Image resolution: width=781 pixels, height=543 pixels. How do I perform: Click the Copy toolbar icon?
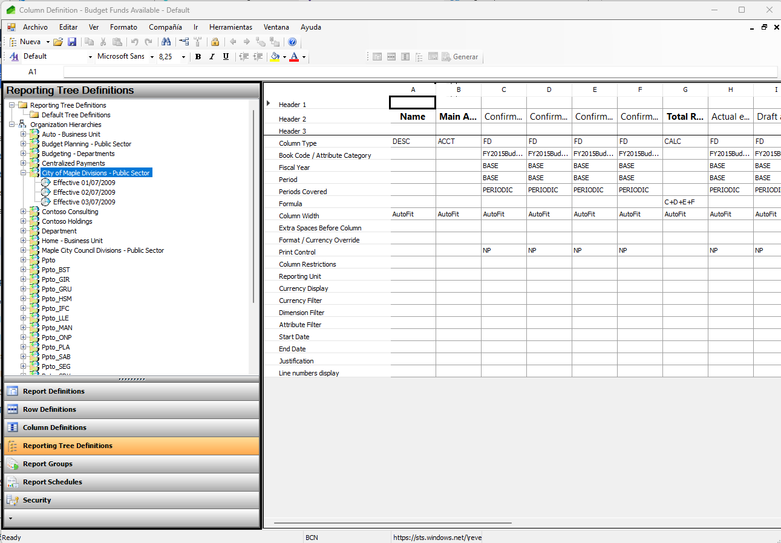pos(89,42)
